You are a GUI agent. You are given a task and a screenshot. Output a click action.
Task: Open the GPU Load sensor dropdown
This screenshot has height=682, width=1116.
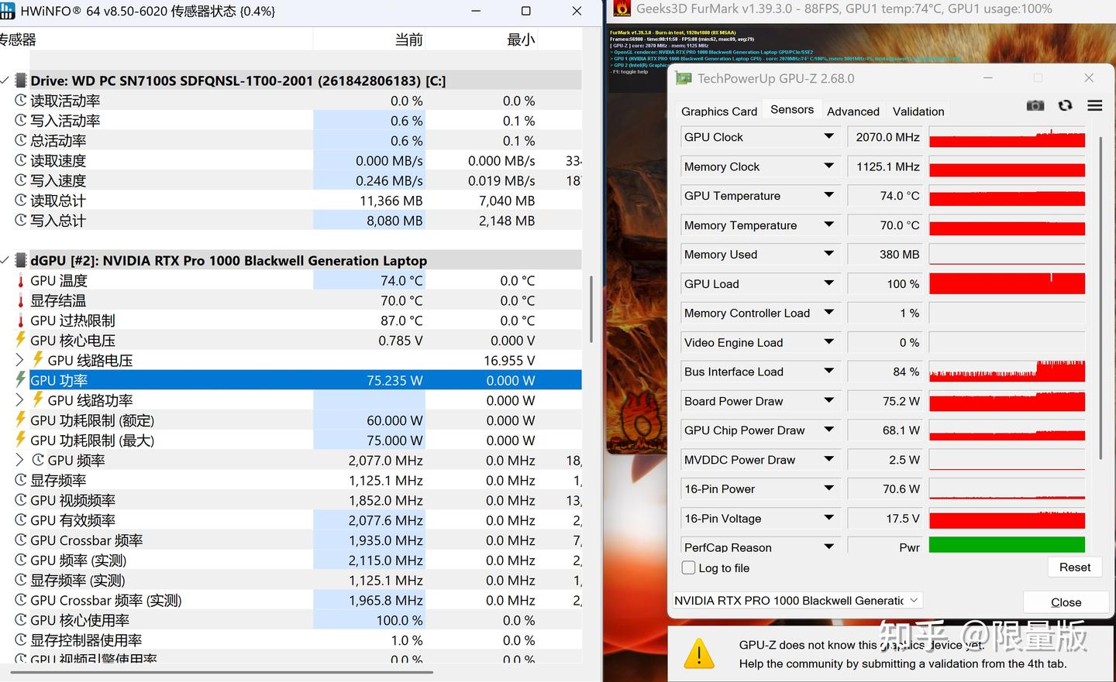(x=828, y=283)
